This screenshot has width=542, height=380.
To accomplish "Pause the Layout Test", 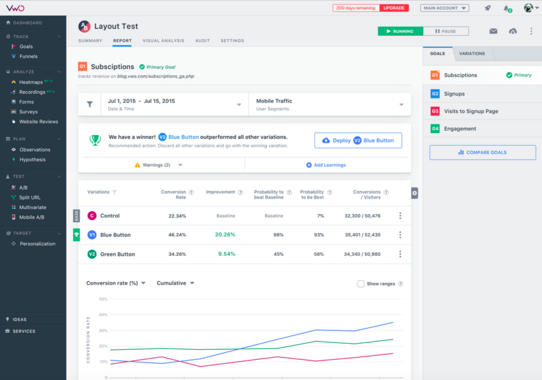I will 446,31.
